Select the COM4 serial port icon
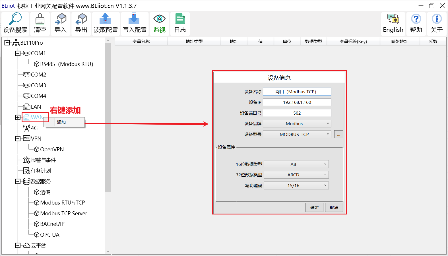Viewport: 448px width, 256px height. point(26,96)
